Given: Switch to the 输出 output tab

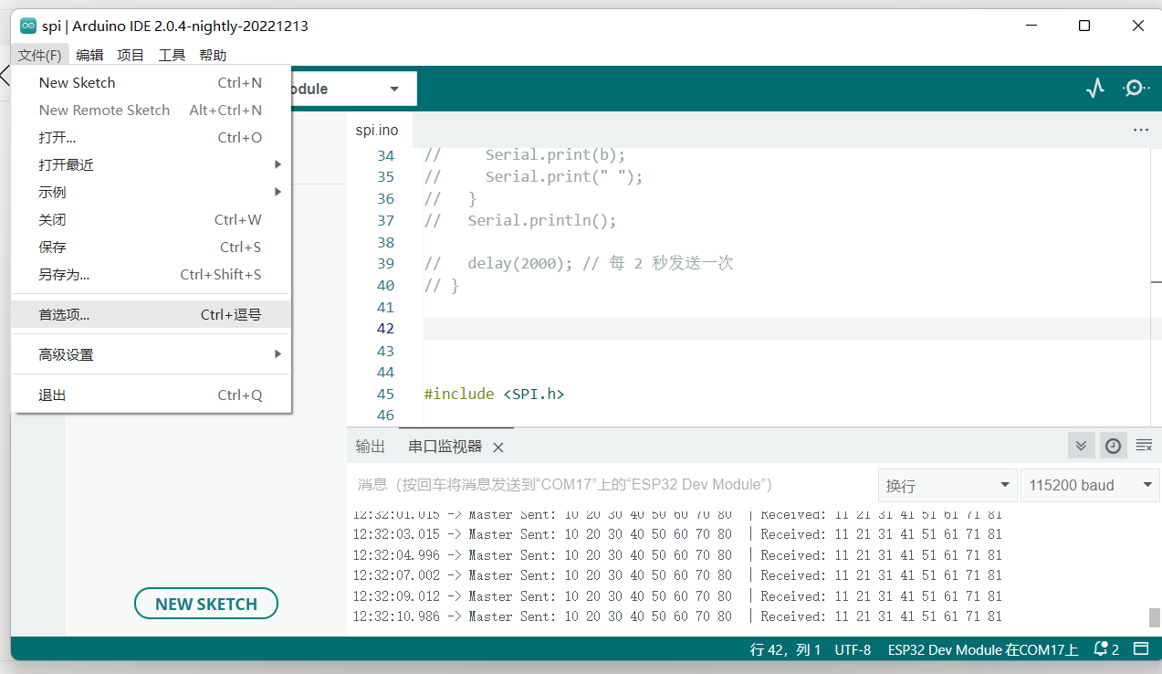Looking at the screenshot, I should (x=370, y=447).
